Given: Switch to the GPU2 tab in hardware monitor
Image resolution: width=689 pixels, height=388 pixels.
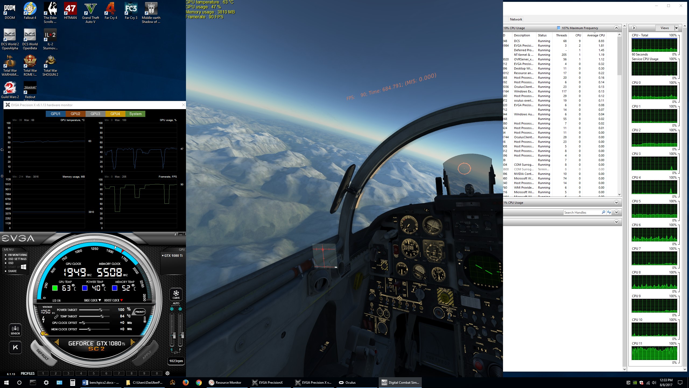Looking at the screenshot, I should 75,114.
